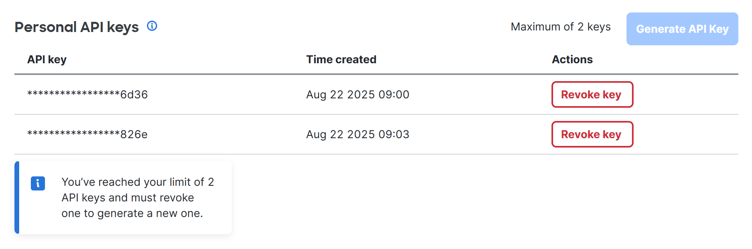Viewport: 752px width, 249px height.
Task: Revoke the key ending in 826e
Action: click(592, 134)
